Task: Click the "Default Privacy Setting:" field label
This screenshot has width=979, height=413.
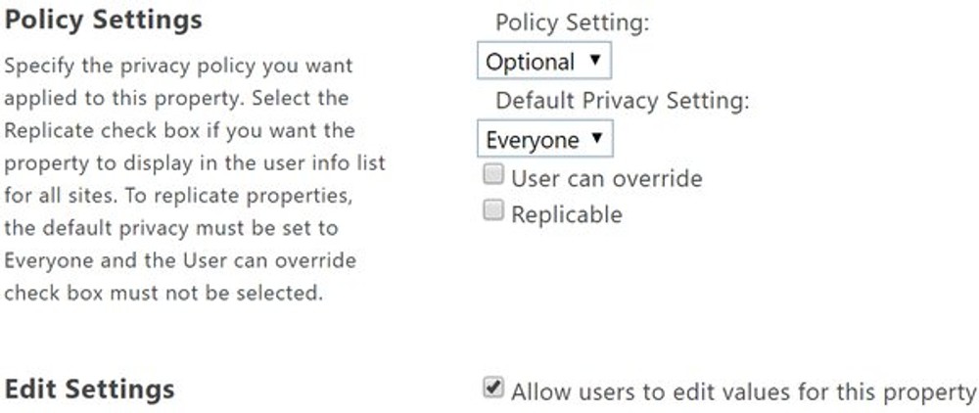Action: coord(623,101)
